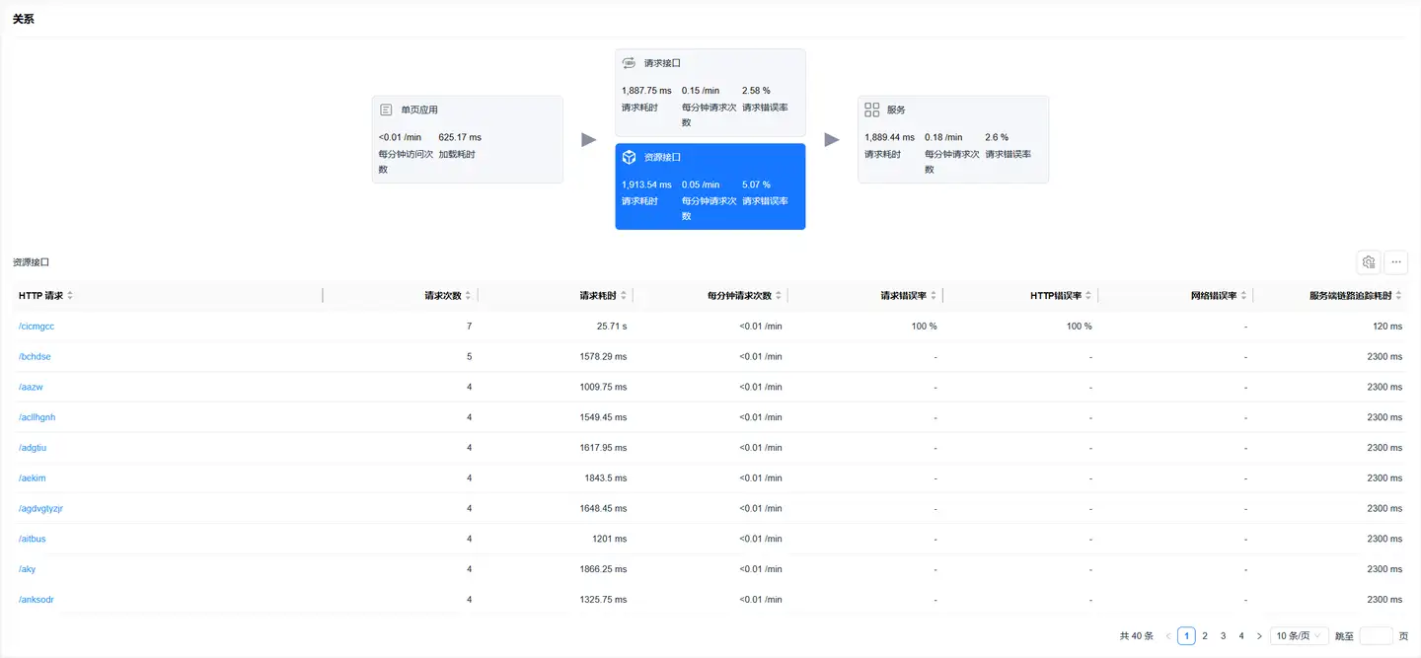Click the /anksodr request link
This screenshot has height=658, width=1421.
tap(37, 600)
